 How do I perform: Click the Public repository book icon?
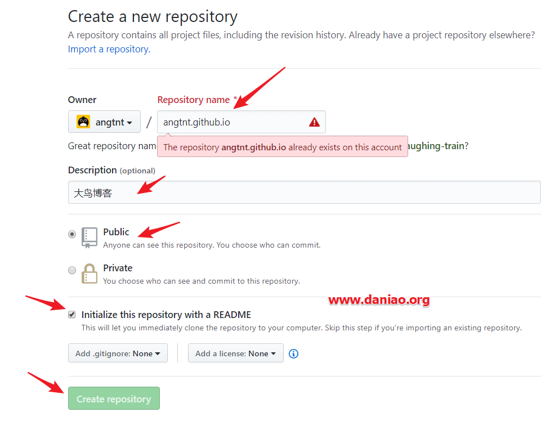click(x=89, y=238)
